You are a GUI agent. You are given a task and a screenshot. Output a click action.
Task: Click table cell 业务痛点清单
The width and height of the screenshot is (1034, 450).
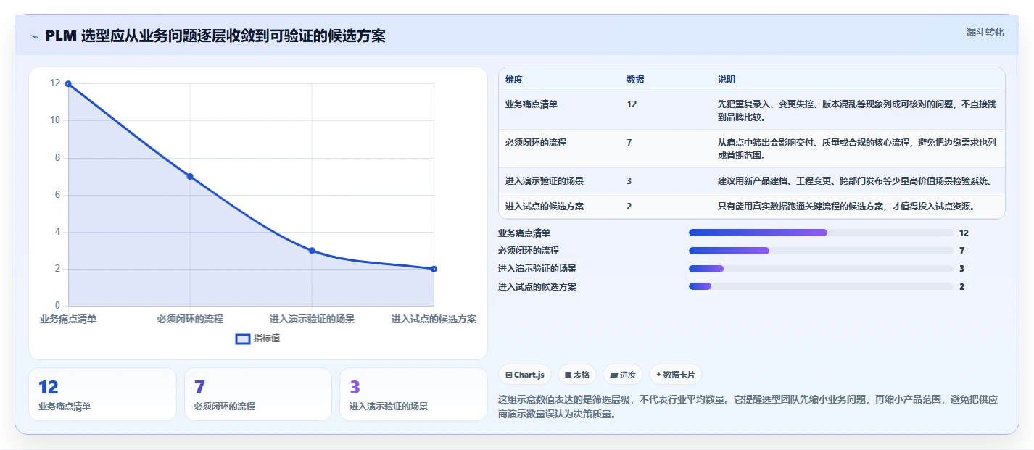(532, 104)
